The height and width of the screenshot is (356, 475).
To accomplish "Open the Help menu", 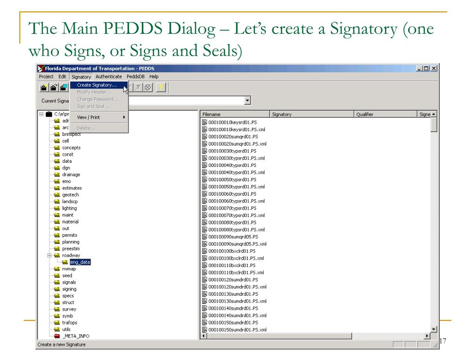I will click(x=154, y=76).
